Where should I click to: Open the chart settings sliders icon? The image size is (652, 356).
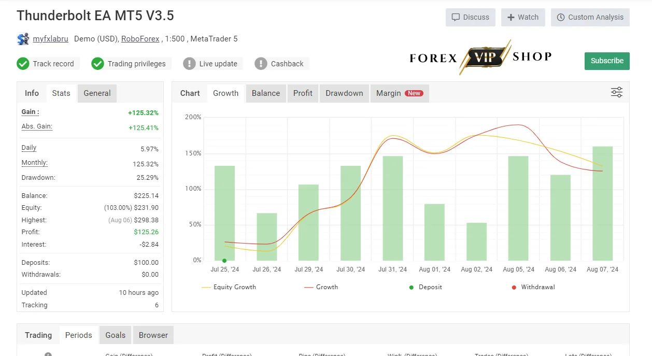[x=616, y=93]
